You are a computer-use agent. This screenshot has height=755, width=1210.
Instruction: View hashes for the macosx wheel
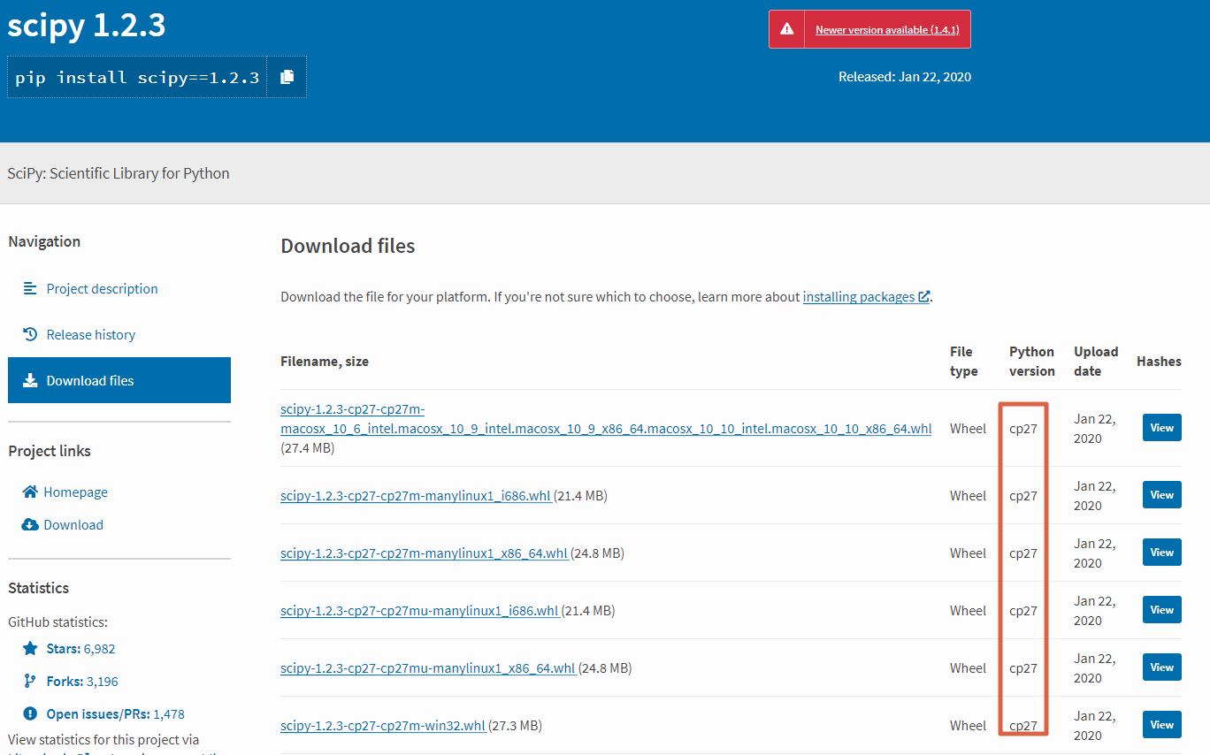click(1161, 428)
